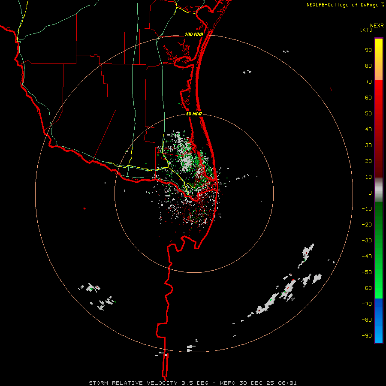Click the KT units label above colorbar

tap(366, 30)
